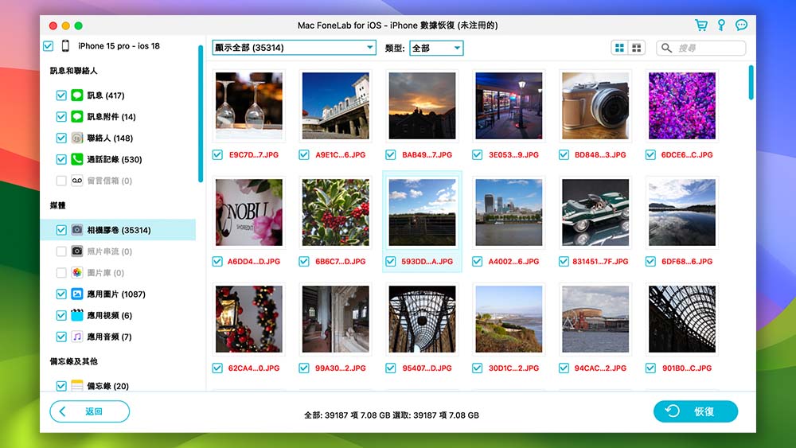Select the sunset thumbnail BAB49

coord(423,106)
